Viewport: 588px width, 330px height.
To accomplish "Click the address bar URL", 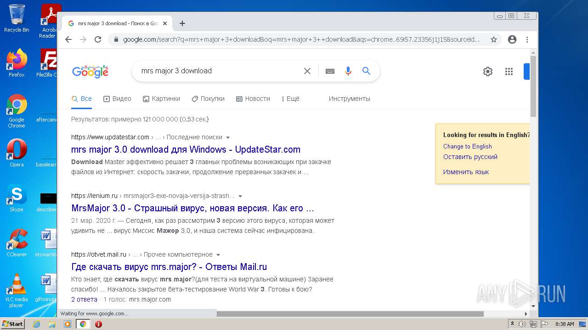I will [x=301, y=39].
